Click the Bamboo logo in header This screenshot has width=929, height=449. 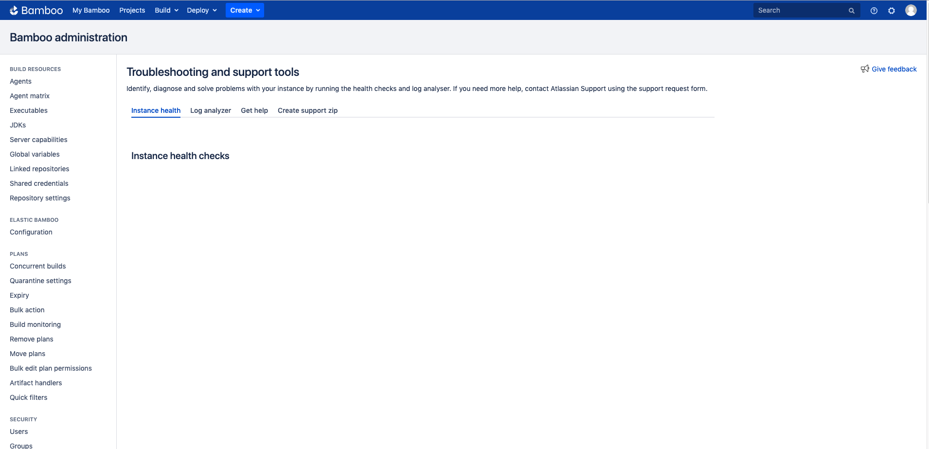tap(36, 10)
